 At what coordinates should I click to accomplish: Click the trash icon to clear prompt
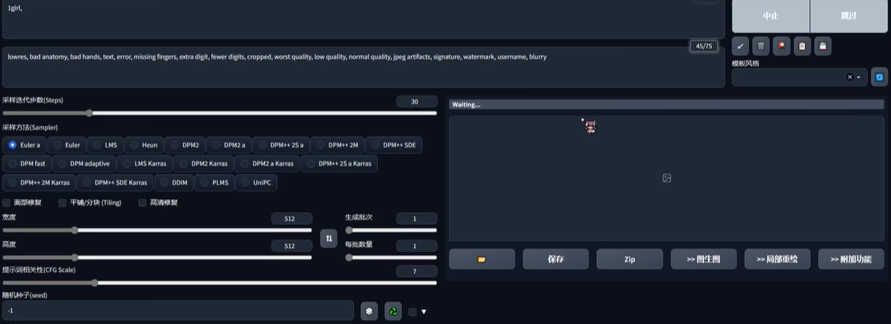[x=761, y=47]
